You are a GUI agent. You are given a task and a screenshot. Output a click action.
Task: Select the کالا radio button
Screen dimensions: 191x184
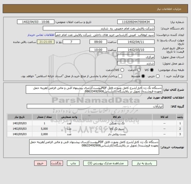point(152,70)
